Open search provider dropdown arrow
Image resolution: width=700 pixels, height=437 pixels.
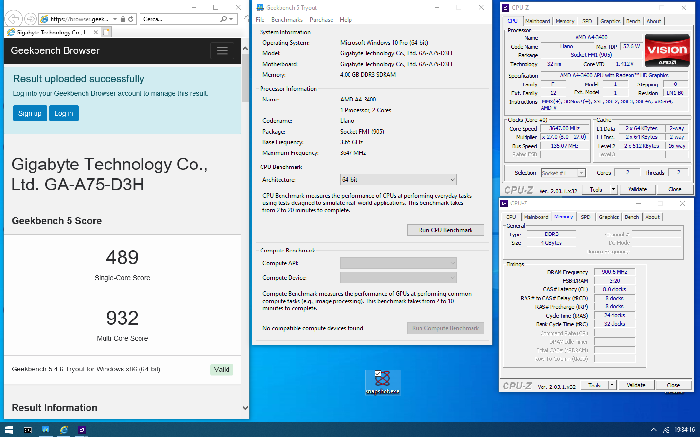click(x=231, y=19)
